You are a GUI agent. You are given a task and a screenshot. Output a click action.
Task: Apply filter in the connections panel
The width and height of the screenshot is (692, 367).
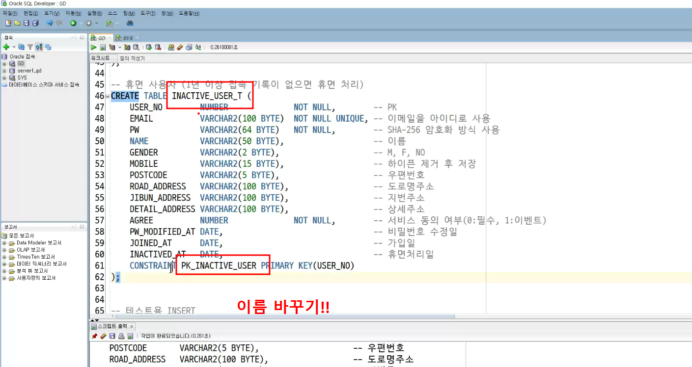(x=30, y=47)
